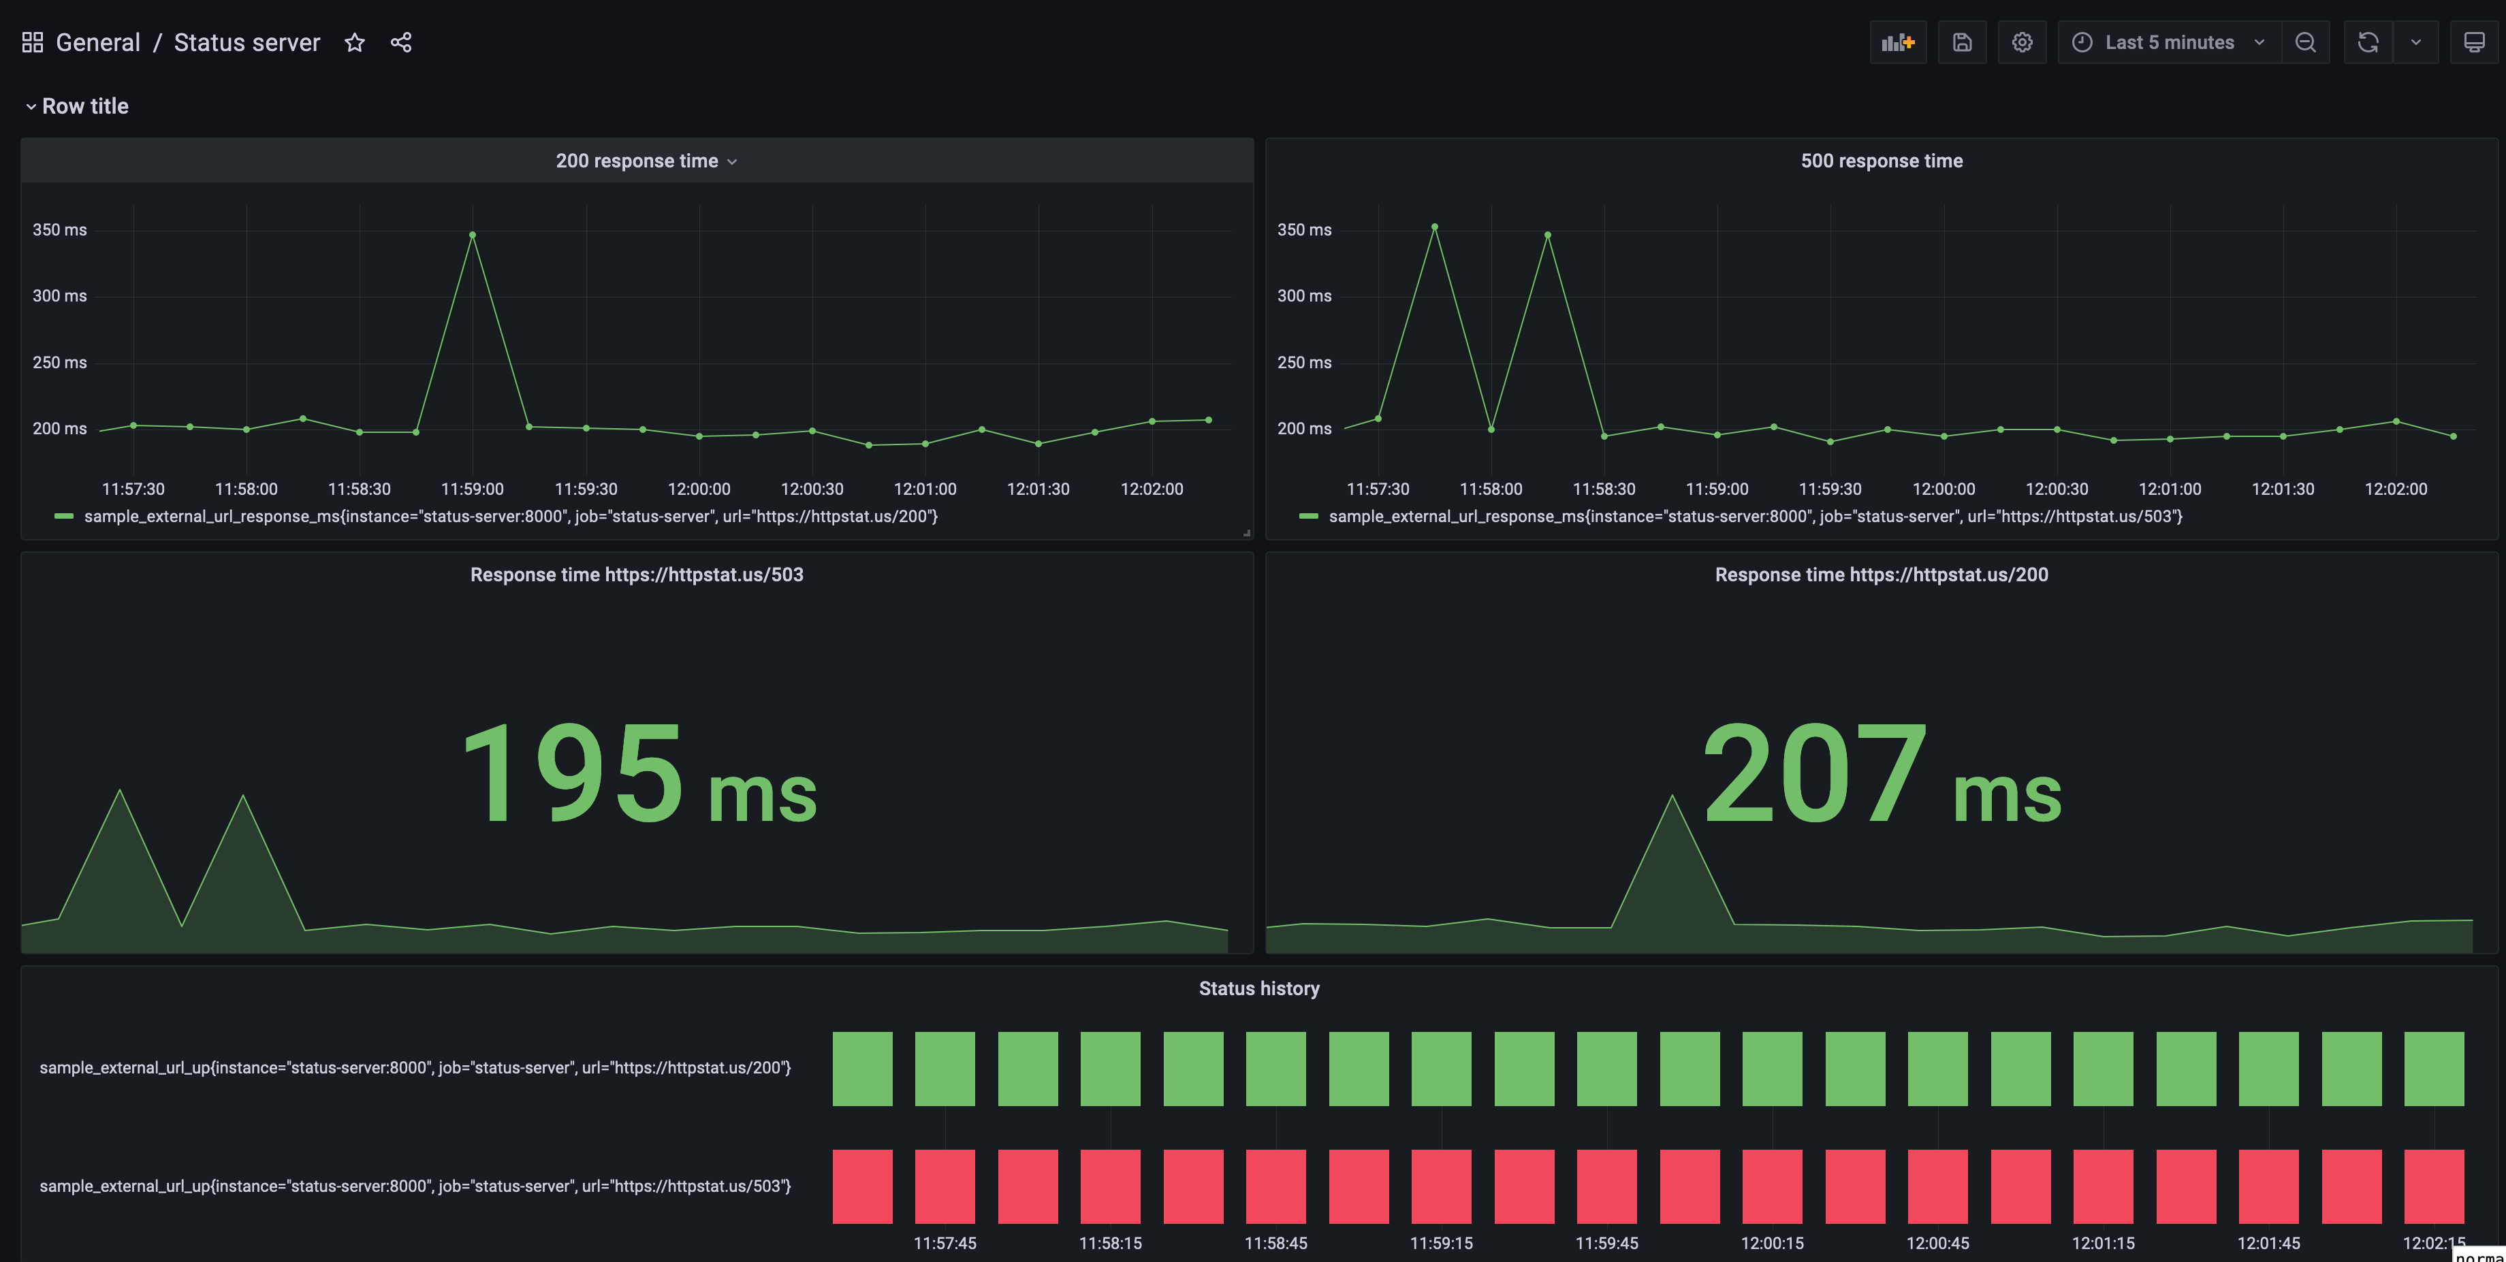Click the refresh dashboard icon
Image resolution: width=2506 pixels, height=1262 pixels.
tap(2369, 40)
